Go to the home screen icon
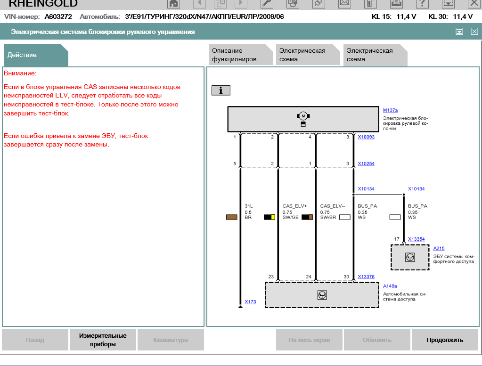 [174, 3]
